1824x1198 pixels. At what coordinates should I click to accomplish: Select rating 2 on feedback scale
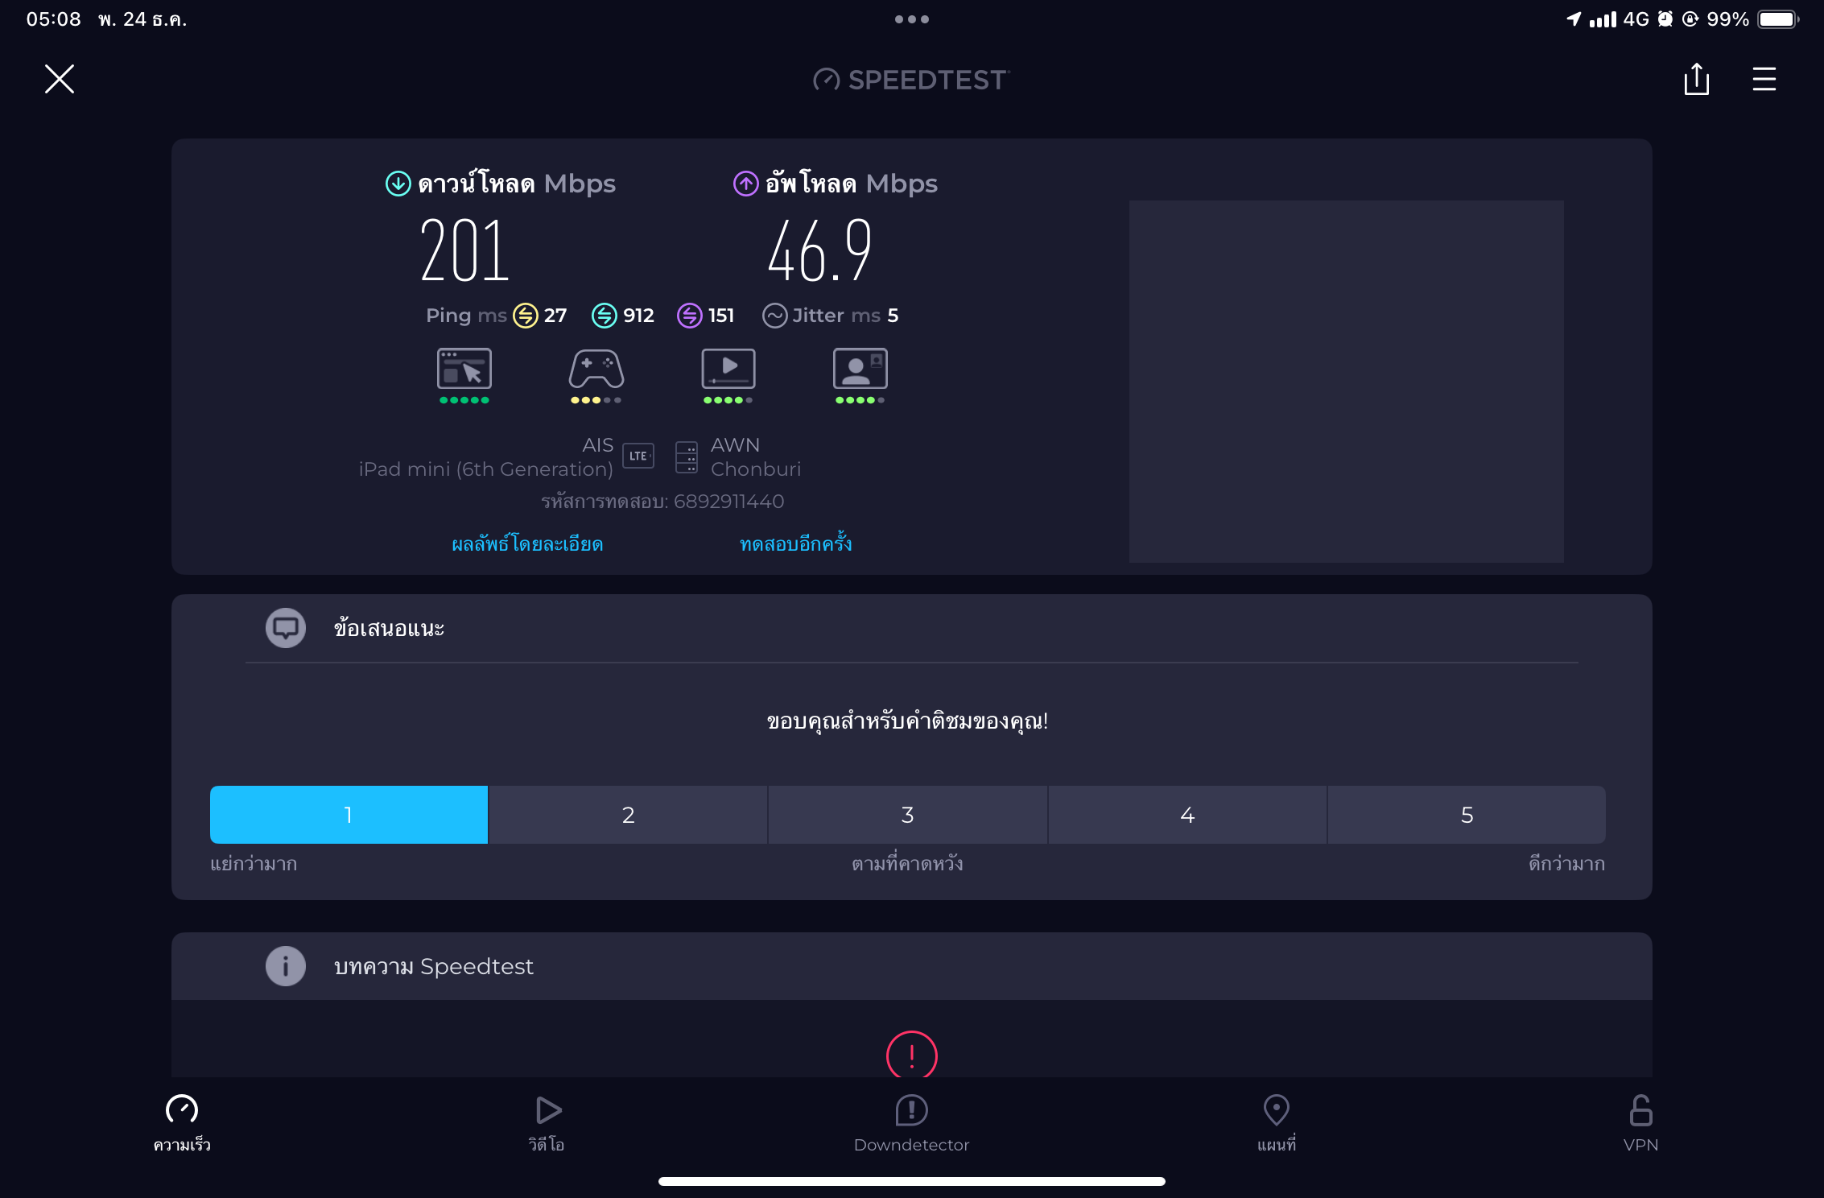click(x=628, y=815)
